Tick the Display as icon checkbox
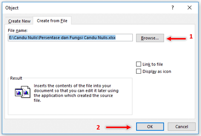This screenshot has width=201, height=136. pos(139,71)
